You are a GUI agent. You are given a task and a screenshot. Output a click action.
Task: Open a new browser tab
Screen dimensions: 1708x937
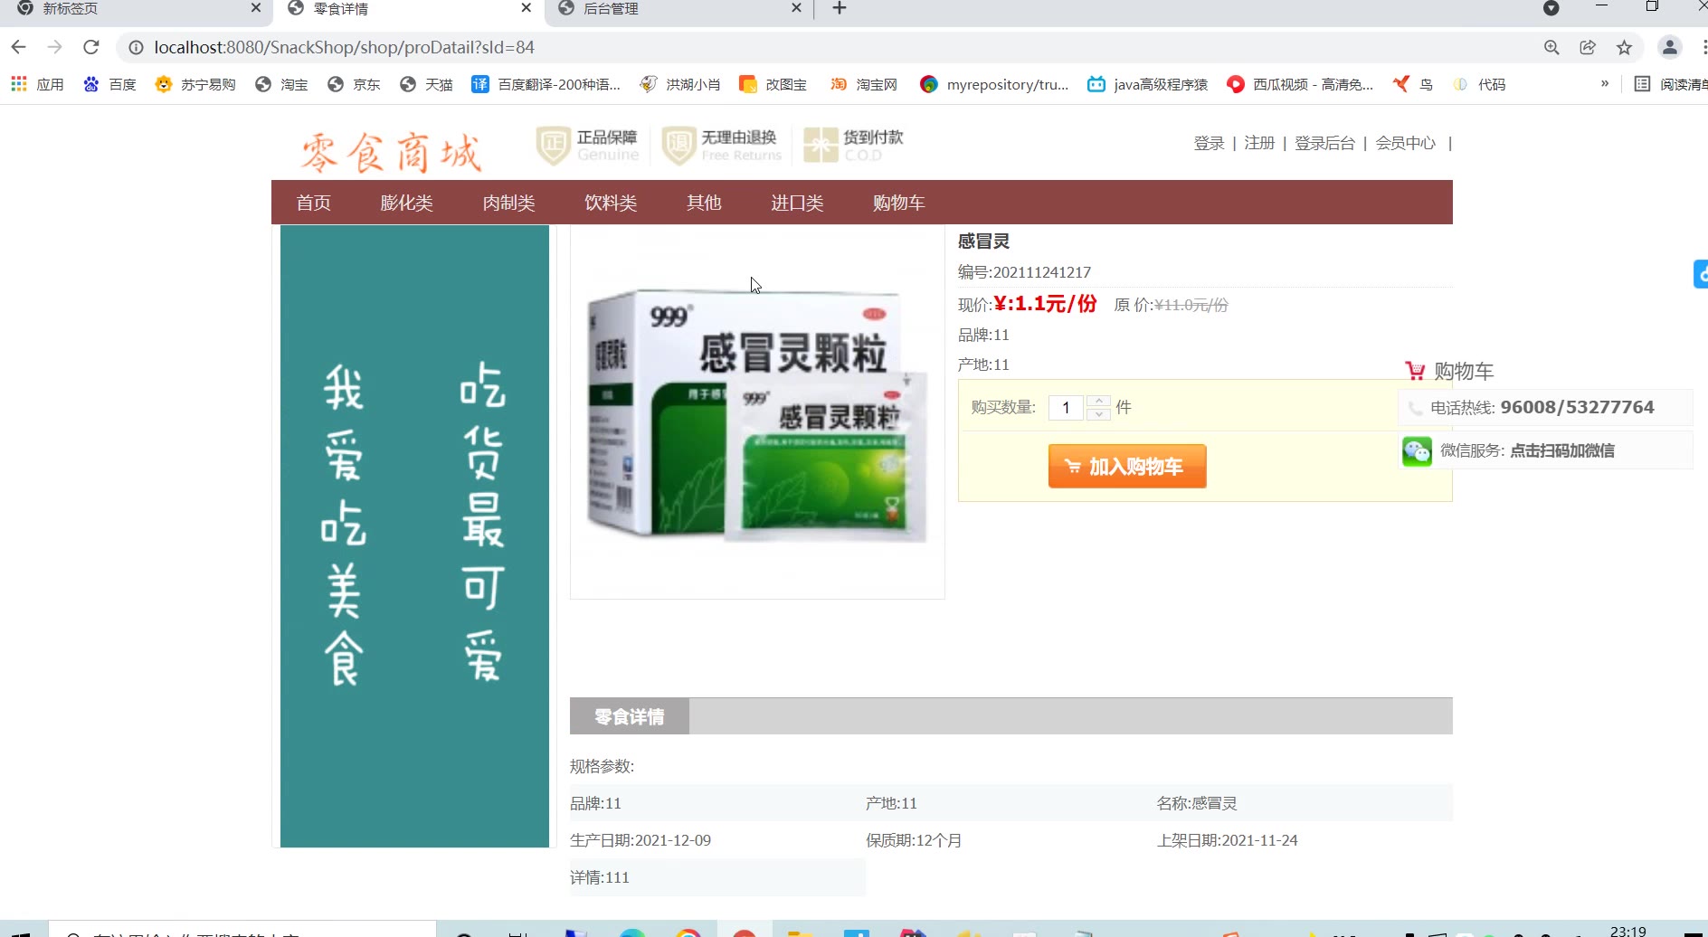[840, 8]
